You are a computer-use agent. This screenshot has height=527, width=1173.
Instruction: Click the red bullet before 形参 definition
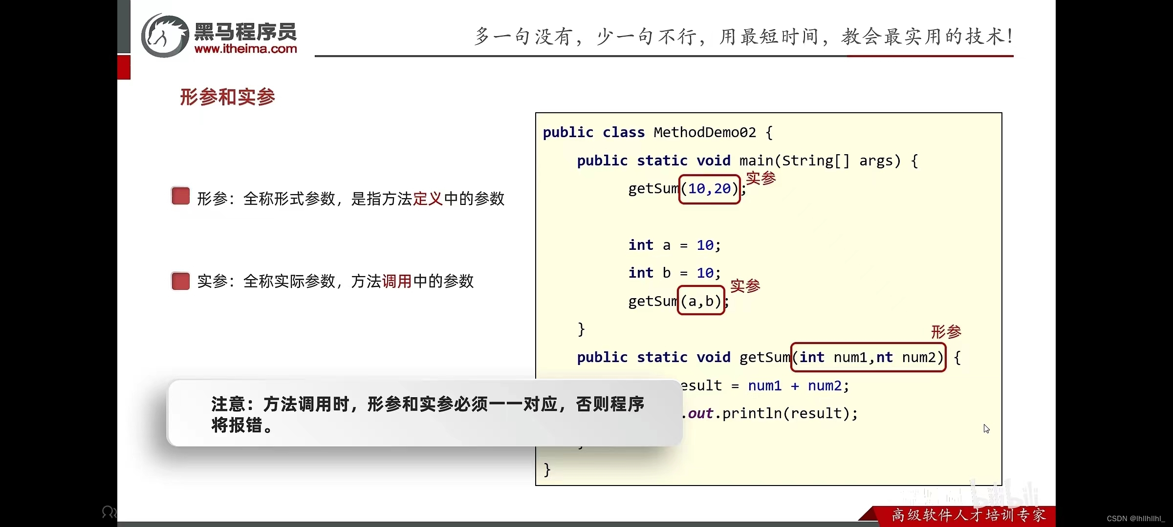click(x=180, y=196)
